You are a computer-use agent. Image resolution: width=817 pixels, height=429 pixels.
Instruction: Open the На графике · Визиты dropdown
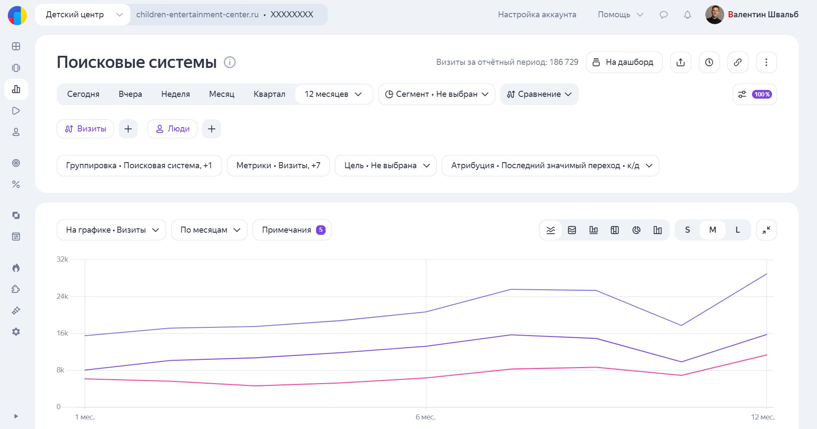click(111, 230)
